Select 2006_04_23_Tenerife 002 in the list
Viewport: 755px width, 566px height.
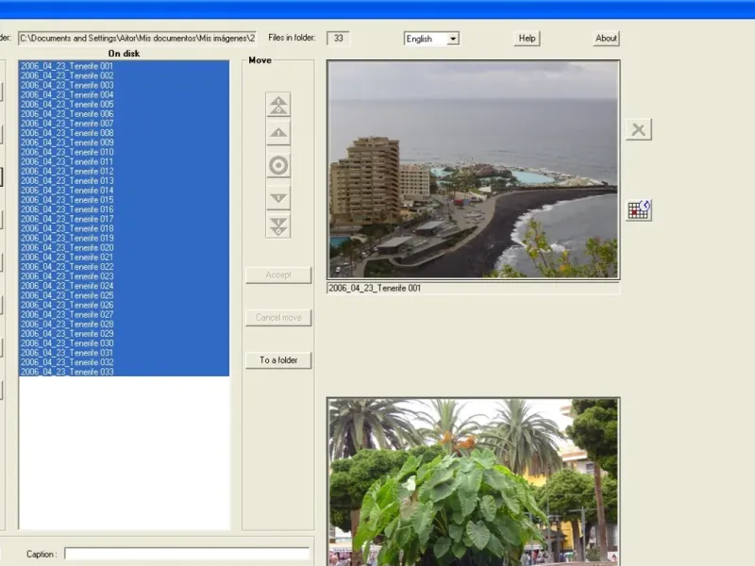[x=124, y=75]
